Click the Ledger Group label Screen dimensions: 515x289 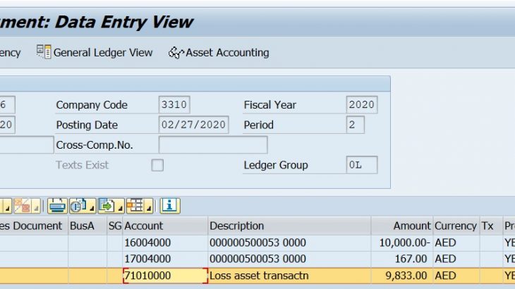click(276, 165)
